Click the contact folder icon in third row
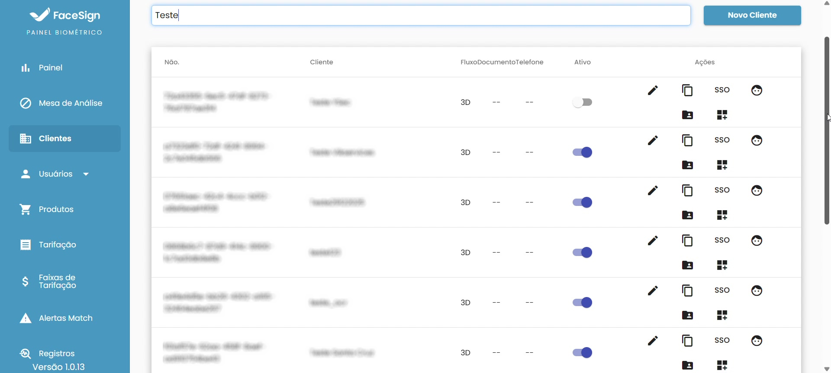The width and height of the screenshot is (831, 373). (x=687, y=215)
